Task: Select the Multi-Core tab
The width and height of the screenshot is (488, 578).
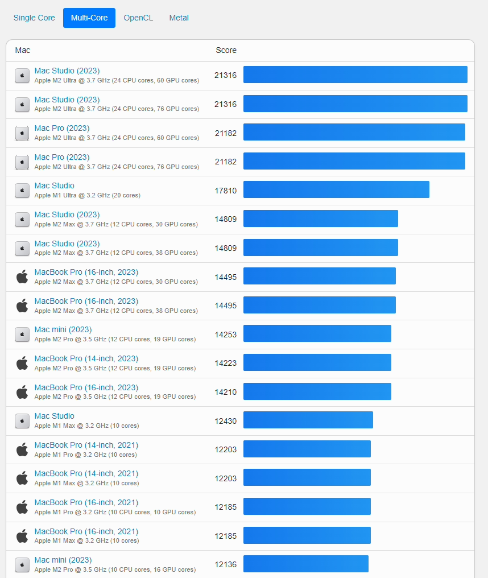Action: 89,18
